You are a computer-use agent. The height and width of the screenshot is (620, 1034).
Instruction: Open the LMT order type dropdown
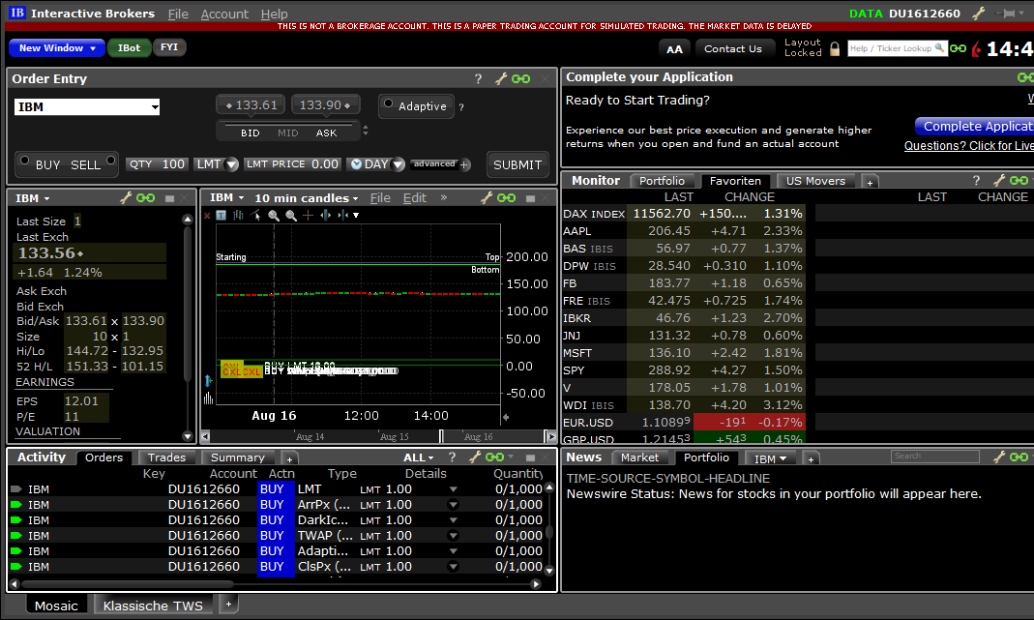point(231,164)
